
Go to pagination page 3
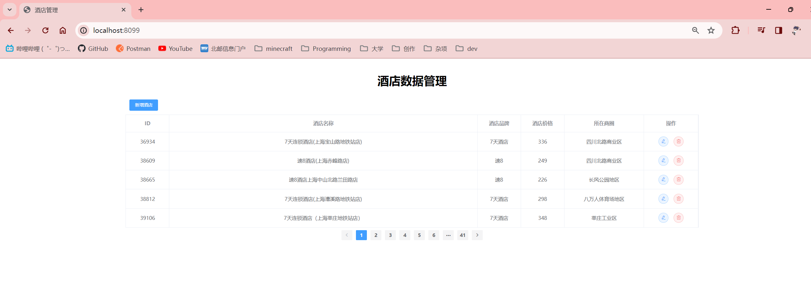(390, 235)
